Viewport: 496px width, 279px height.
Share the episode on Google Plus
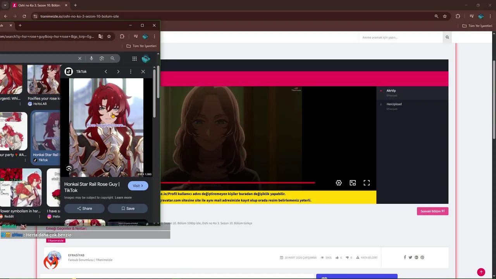416,257
